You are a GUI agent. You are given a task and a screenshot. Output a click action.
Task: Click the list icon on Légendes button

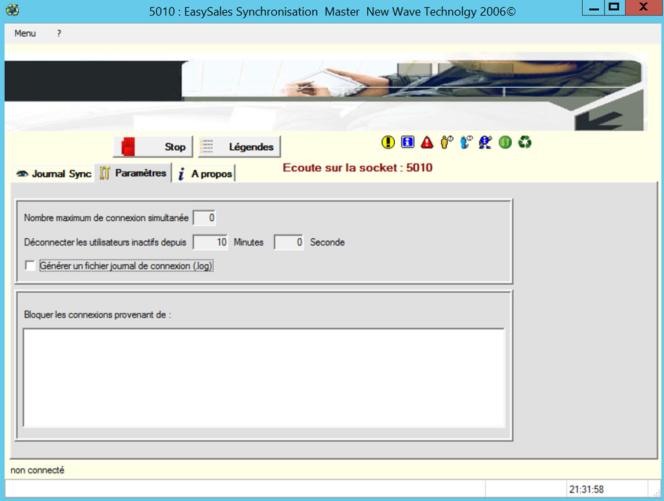[x=207, y=147]
